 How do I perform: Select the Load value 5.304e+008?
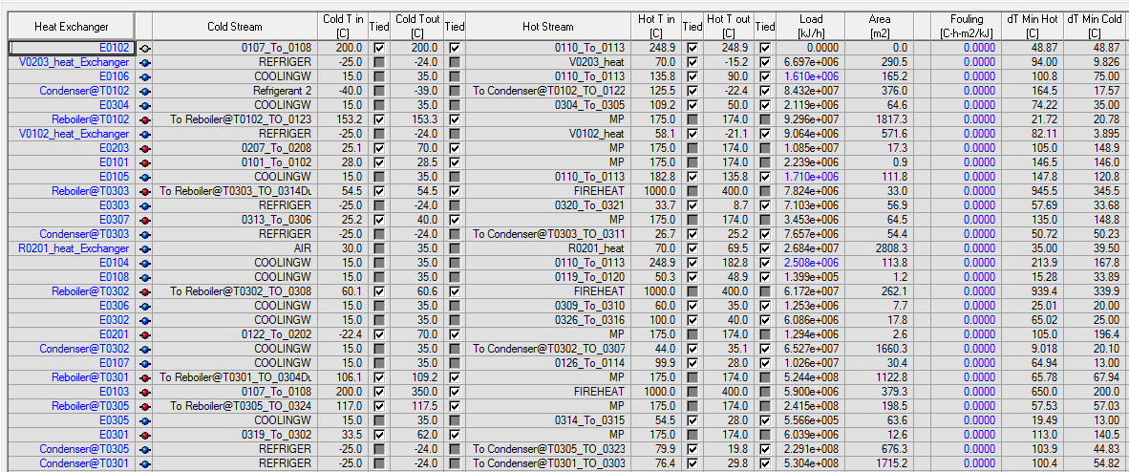(811, 462)
